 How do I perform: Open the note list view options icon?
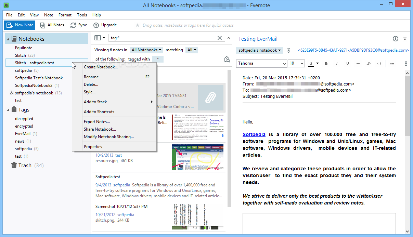(100, 38)
